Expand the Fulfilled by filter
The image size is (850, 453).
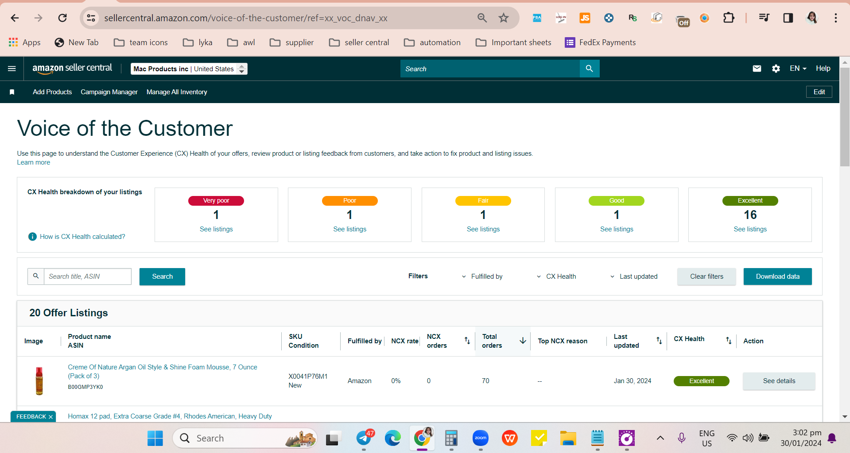tap(482, 276)
